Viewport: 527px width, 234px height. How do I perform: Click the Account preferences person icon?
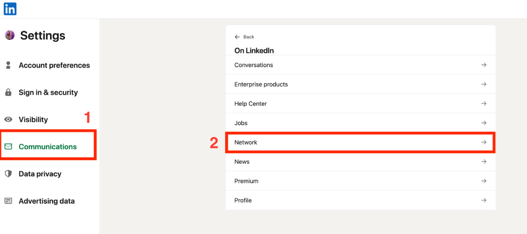click(x=8, y=65)
